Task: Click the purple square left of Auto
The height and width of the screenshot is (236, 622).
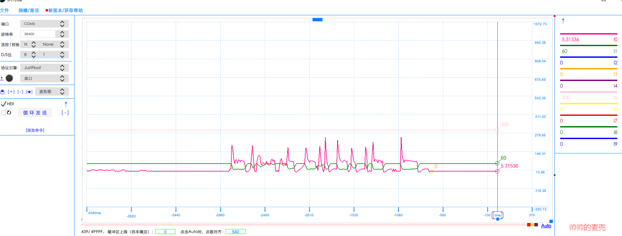Action: [x=536, y=225]
